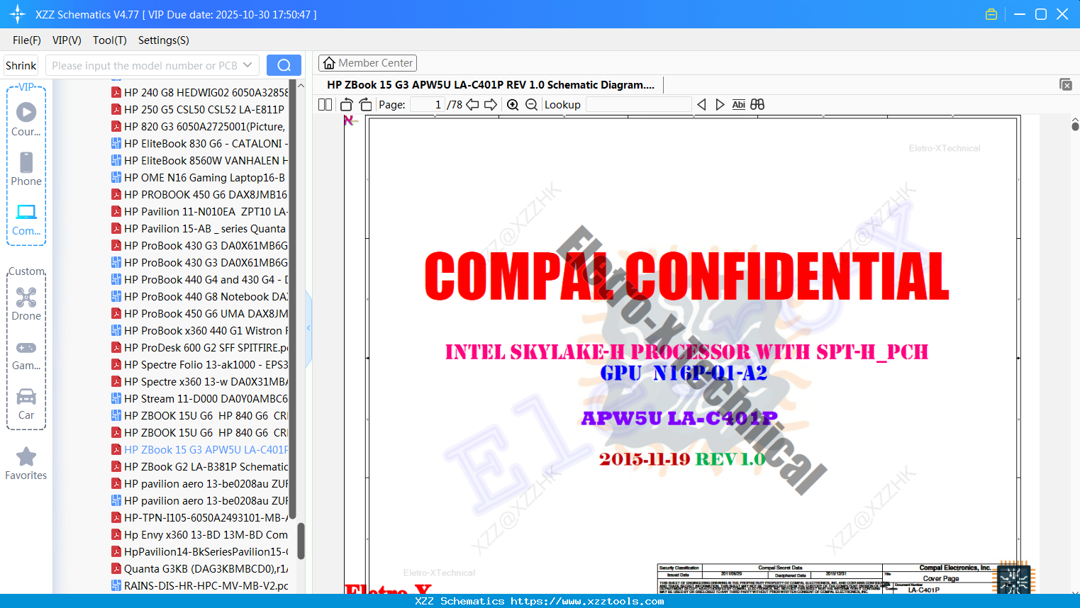1080x608 pixels.
Task: Select the Drone category
Action: (x=26, y=304)
